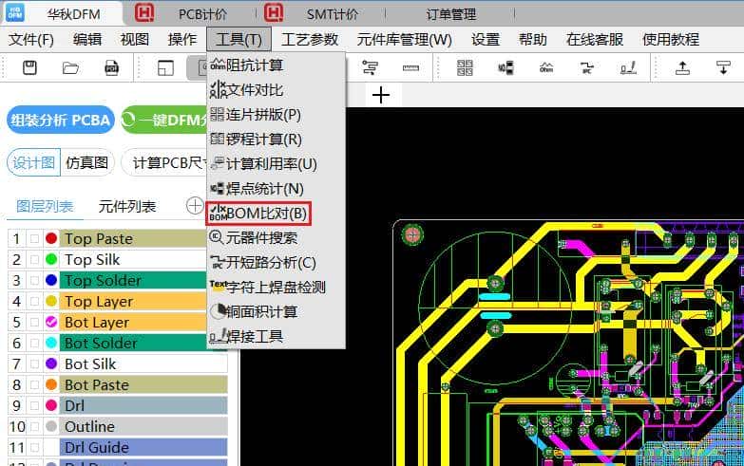
Task: Click the red H icon beside PCB计价
Action: pyautogui.click(x=144, y=13)
